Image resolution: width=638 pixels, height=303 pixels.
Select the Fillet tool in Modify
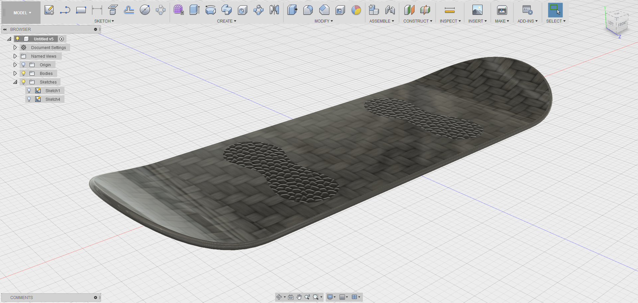point(308,10)
